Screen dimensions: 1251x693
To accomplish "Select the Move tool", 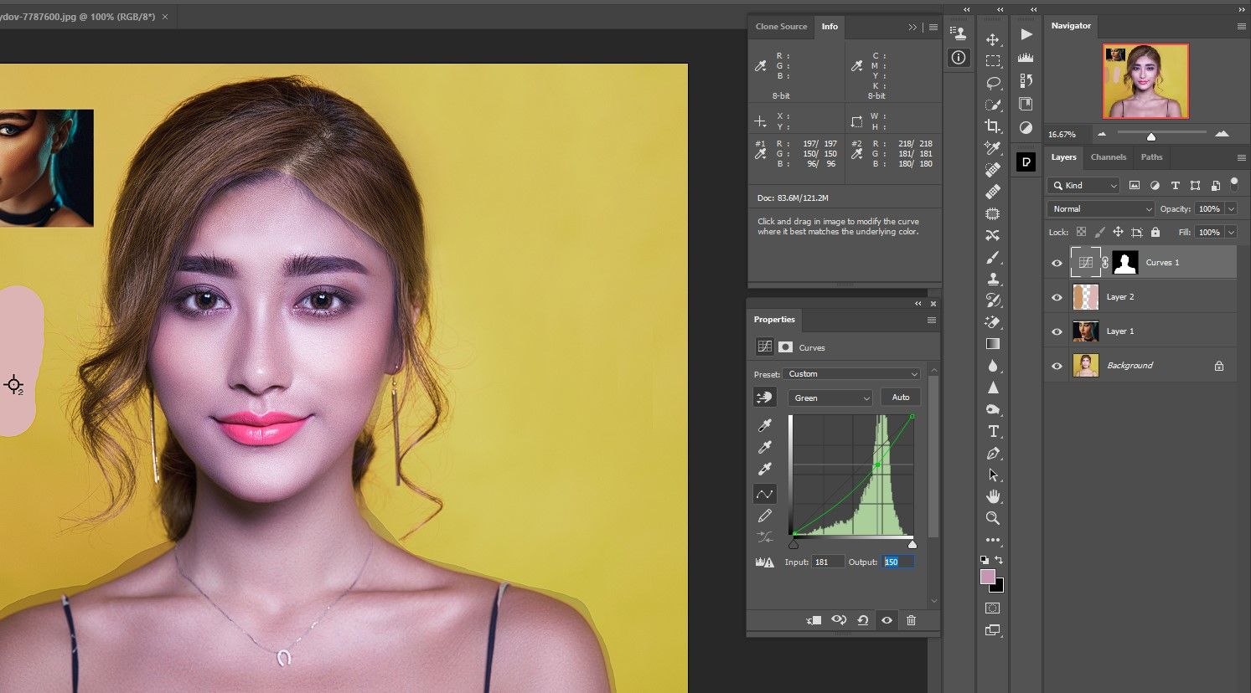I will click(x=993, y=40).
